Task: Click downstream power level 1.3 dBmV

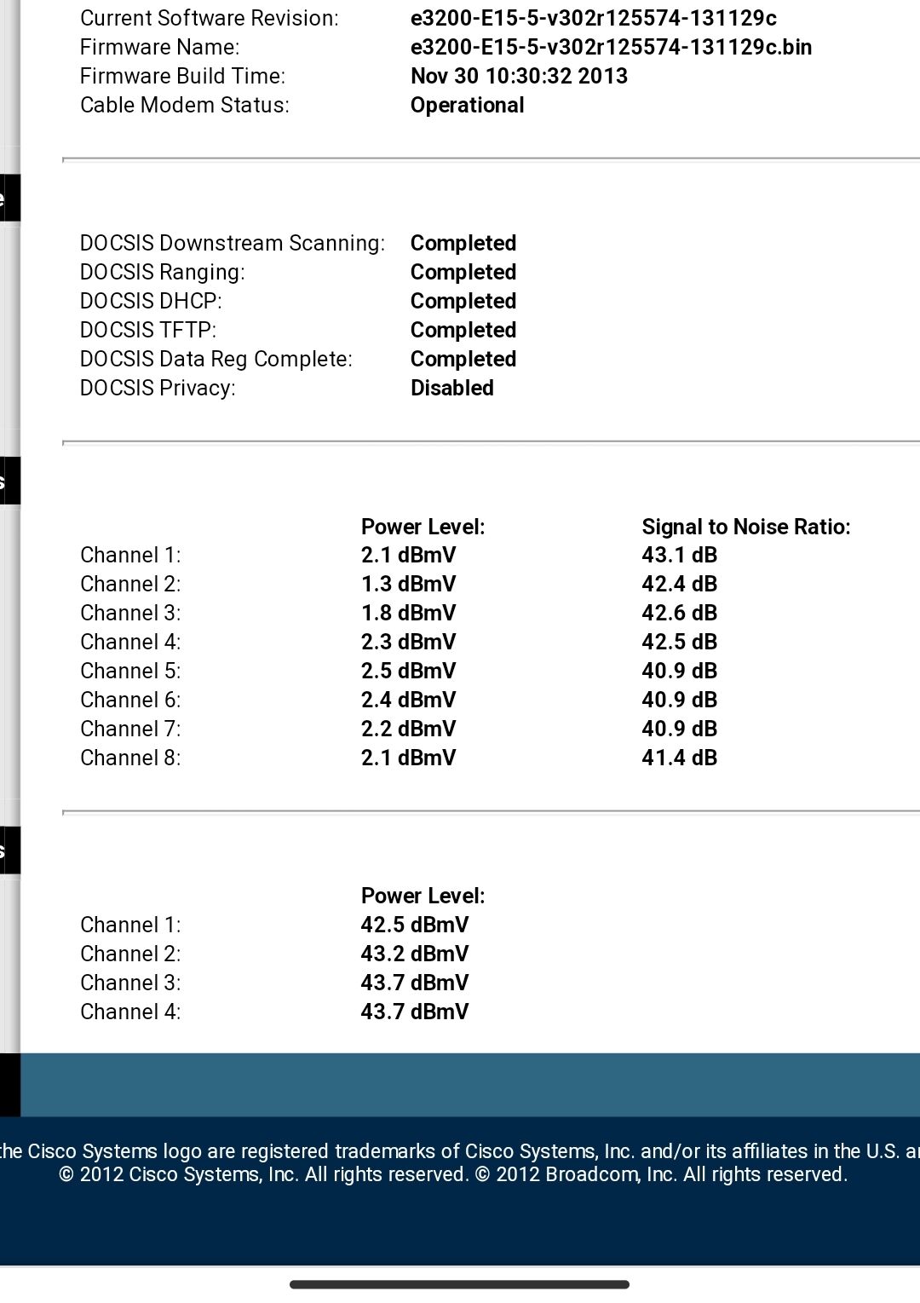Action: (x=409, y=584)
